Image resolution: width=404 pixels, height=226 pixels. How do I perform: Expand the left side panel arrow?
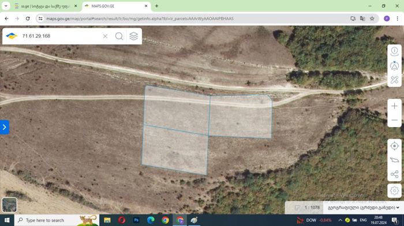pos(5,127)
